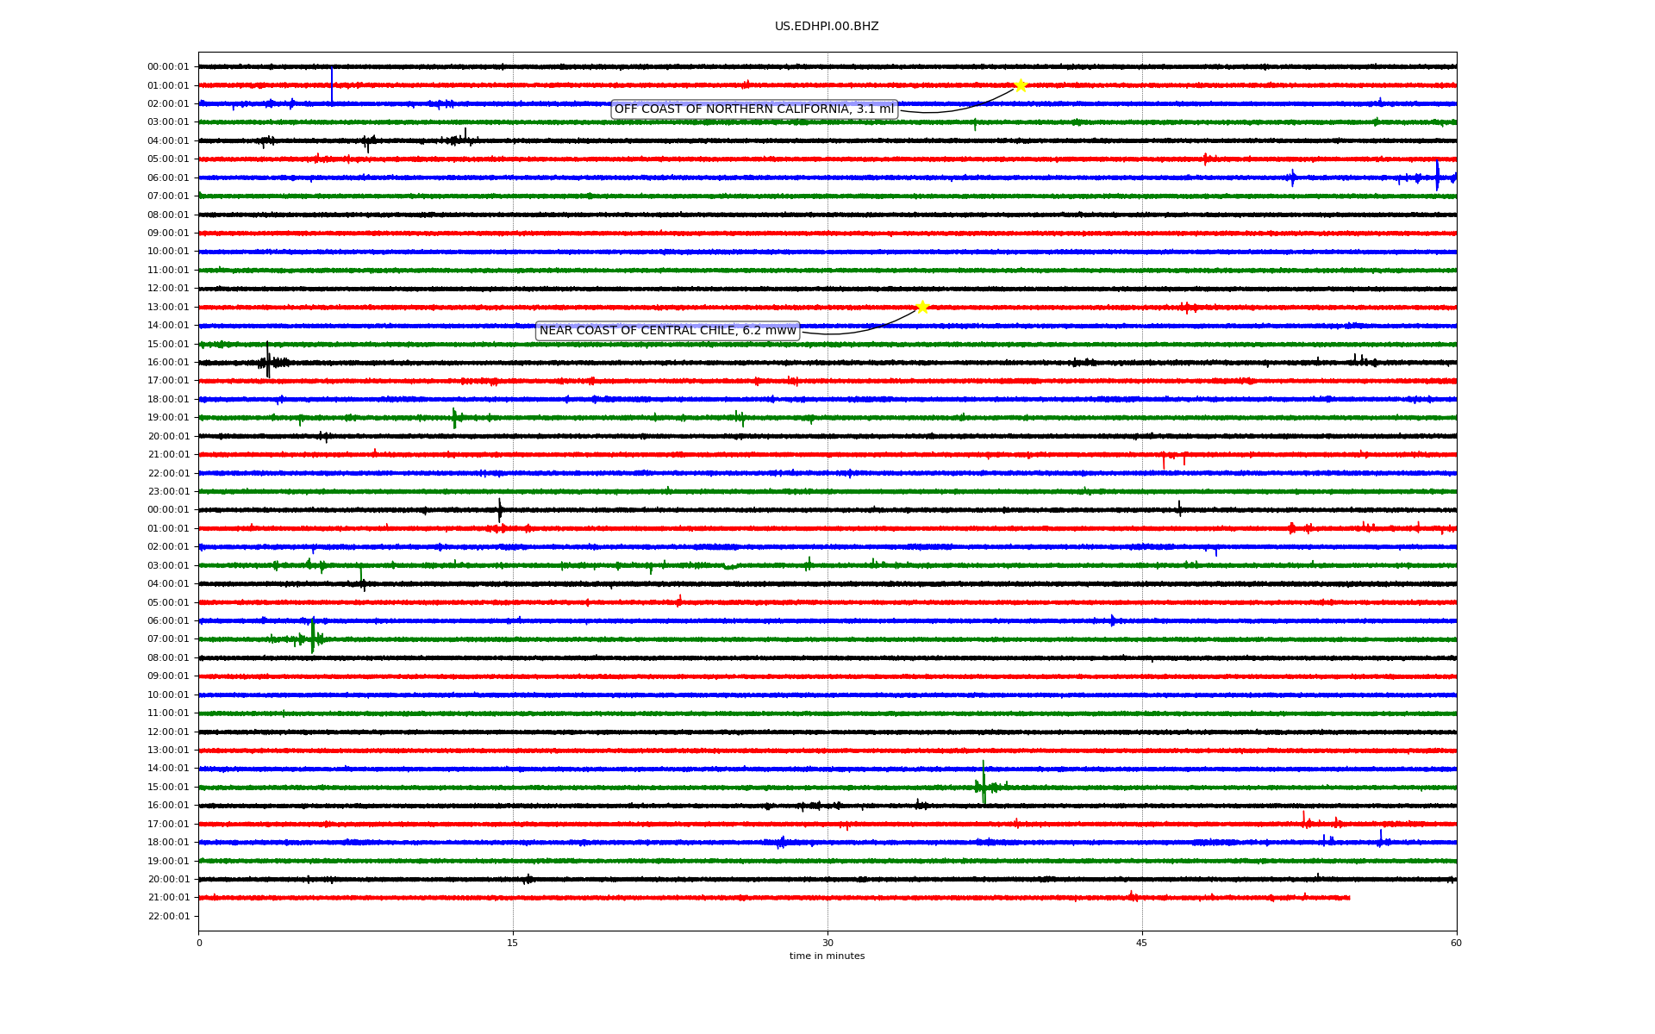Click the 15 minute x-axis tick label
Viewport: 1655px width, 1034px height.
(x=513, y=943)
